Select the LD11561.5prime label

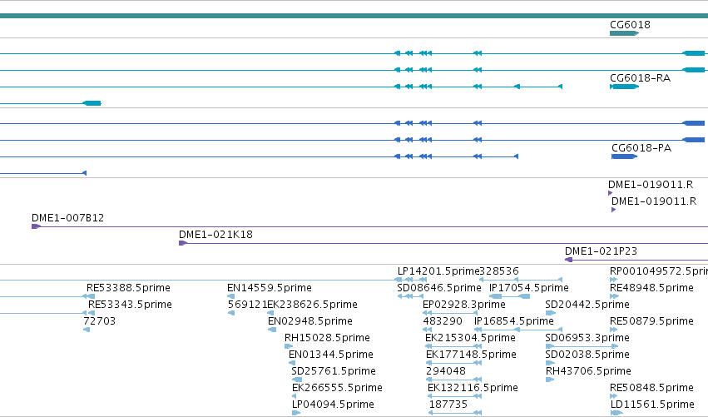(x=652, y=405)
